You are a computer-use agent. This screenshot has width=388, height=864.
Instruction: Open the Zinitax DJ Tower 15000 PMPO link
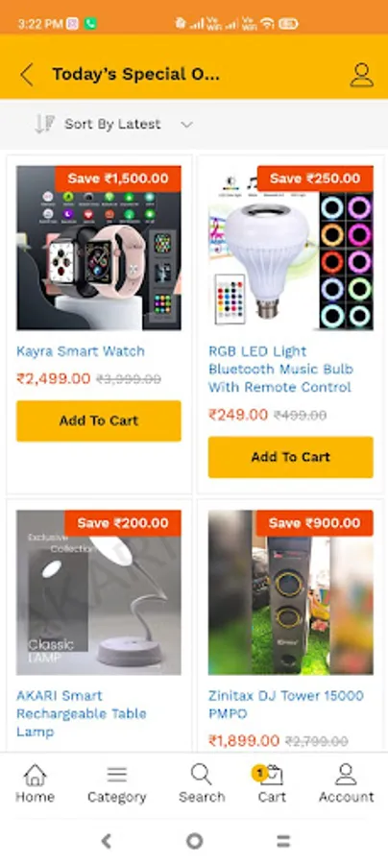click(286, 705)
